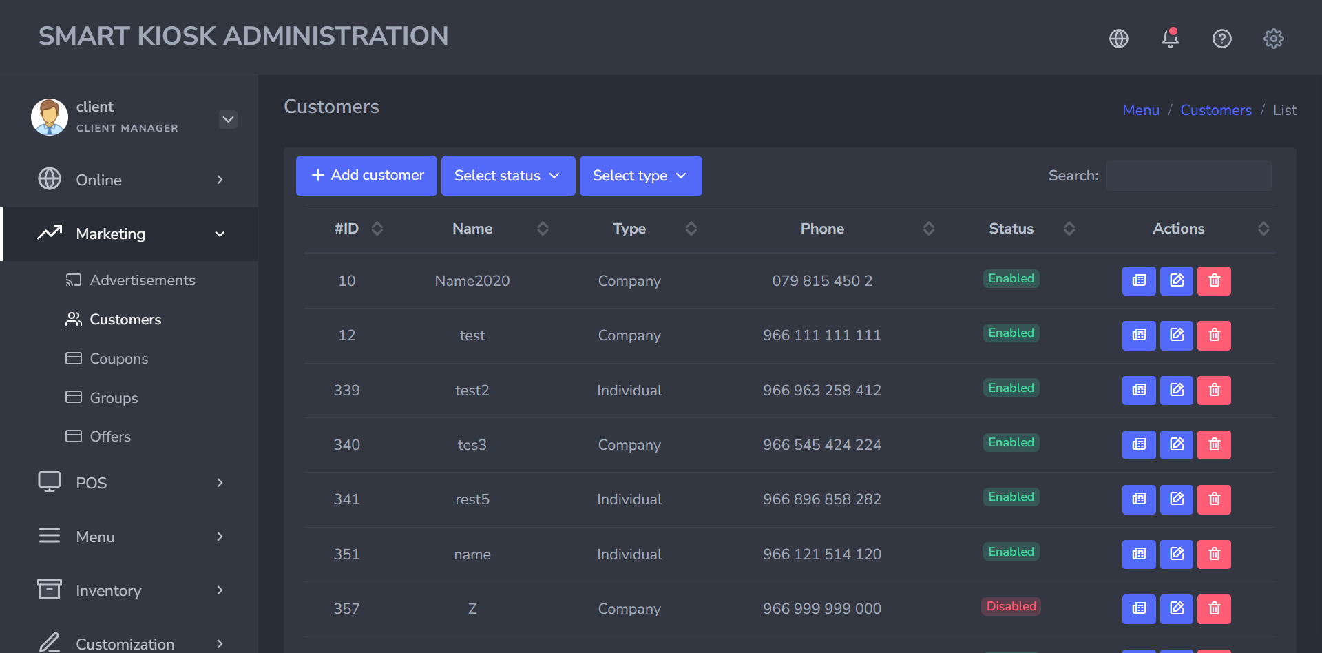Expand the POS sidebar menu
1322x653 pixels.
[129, 483]
